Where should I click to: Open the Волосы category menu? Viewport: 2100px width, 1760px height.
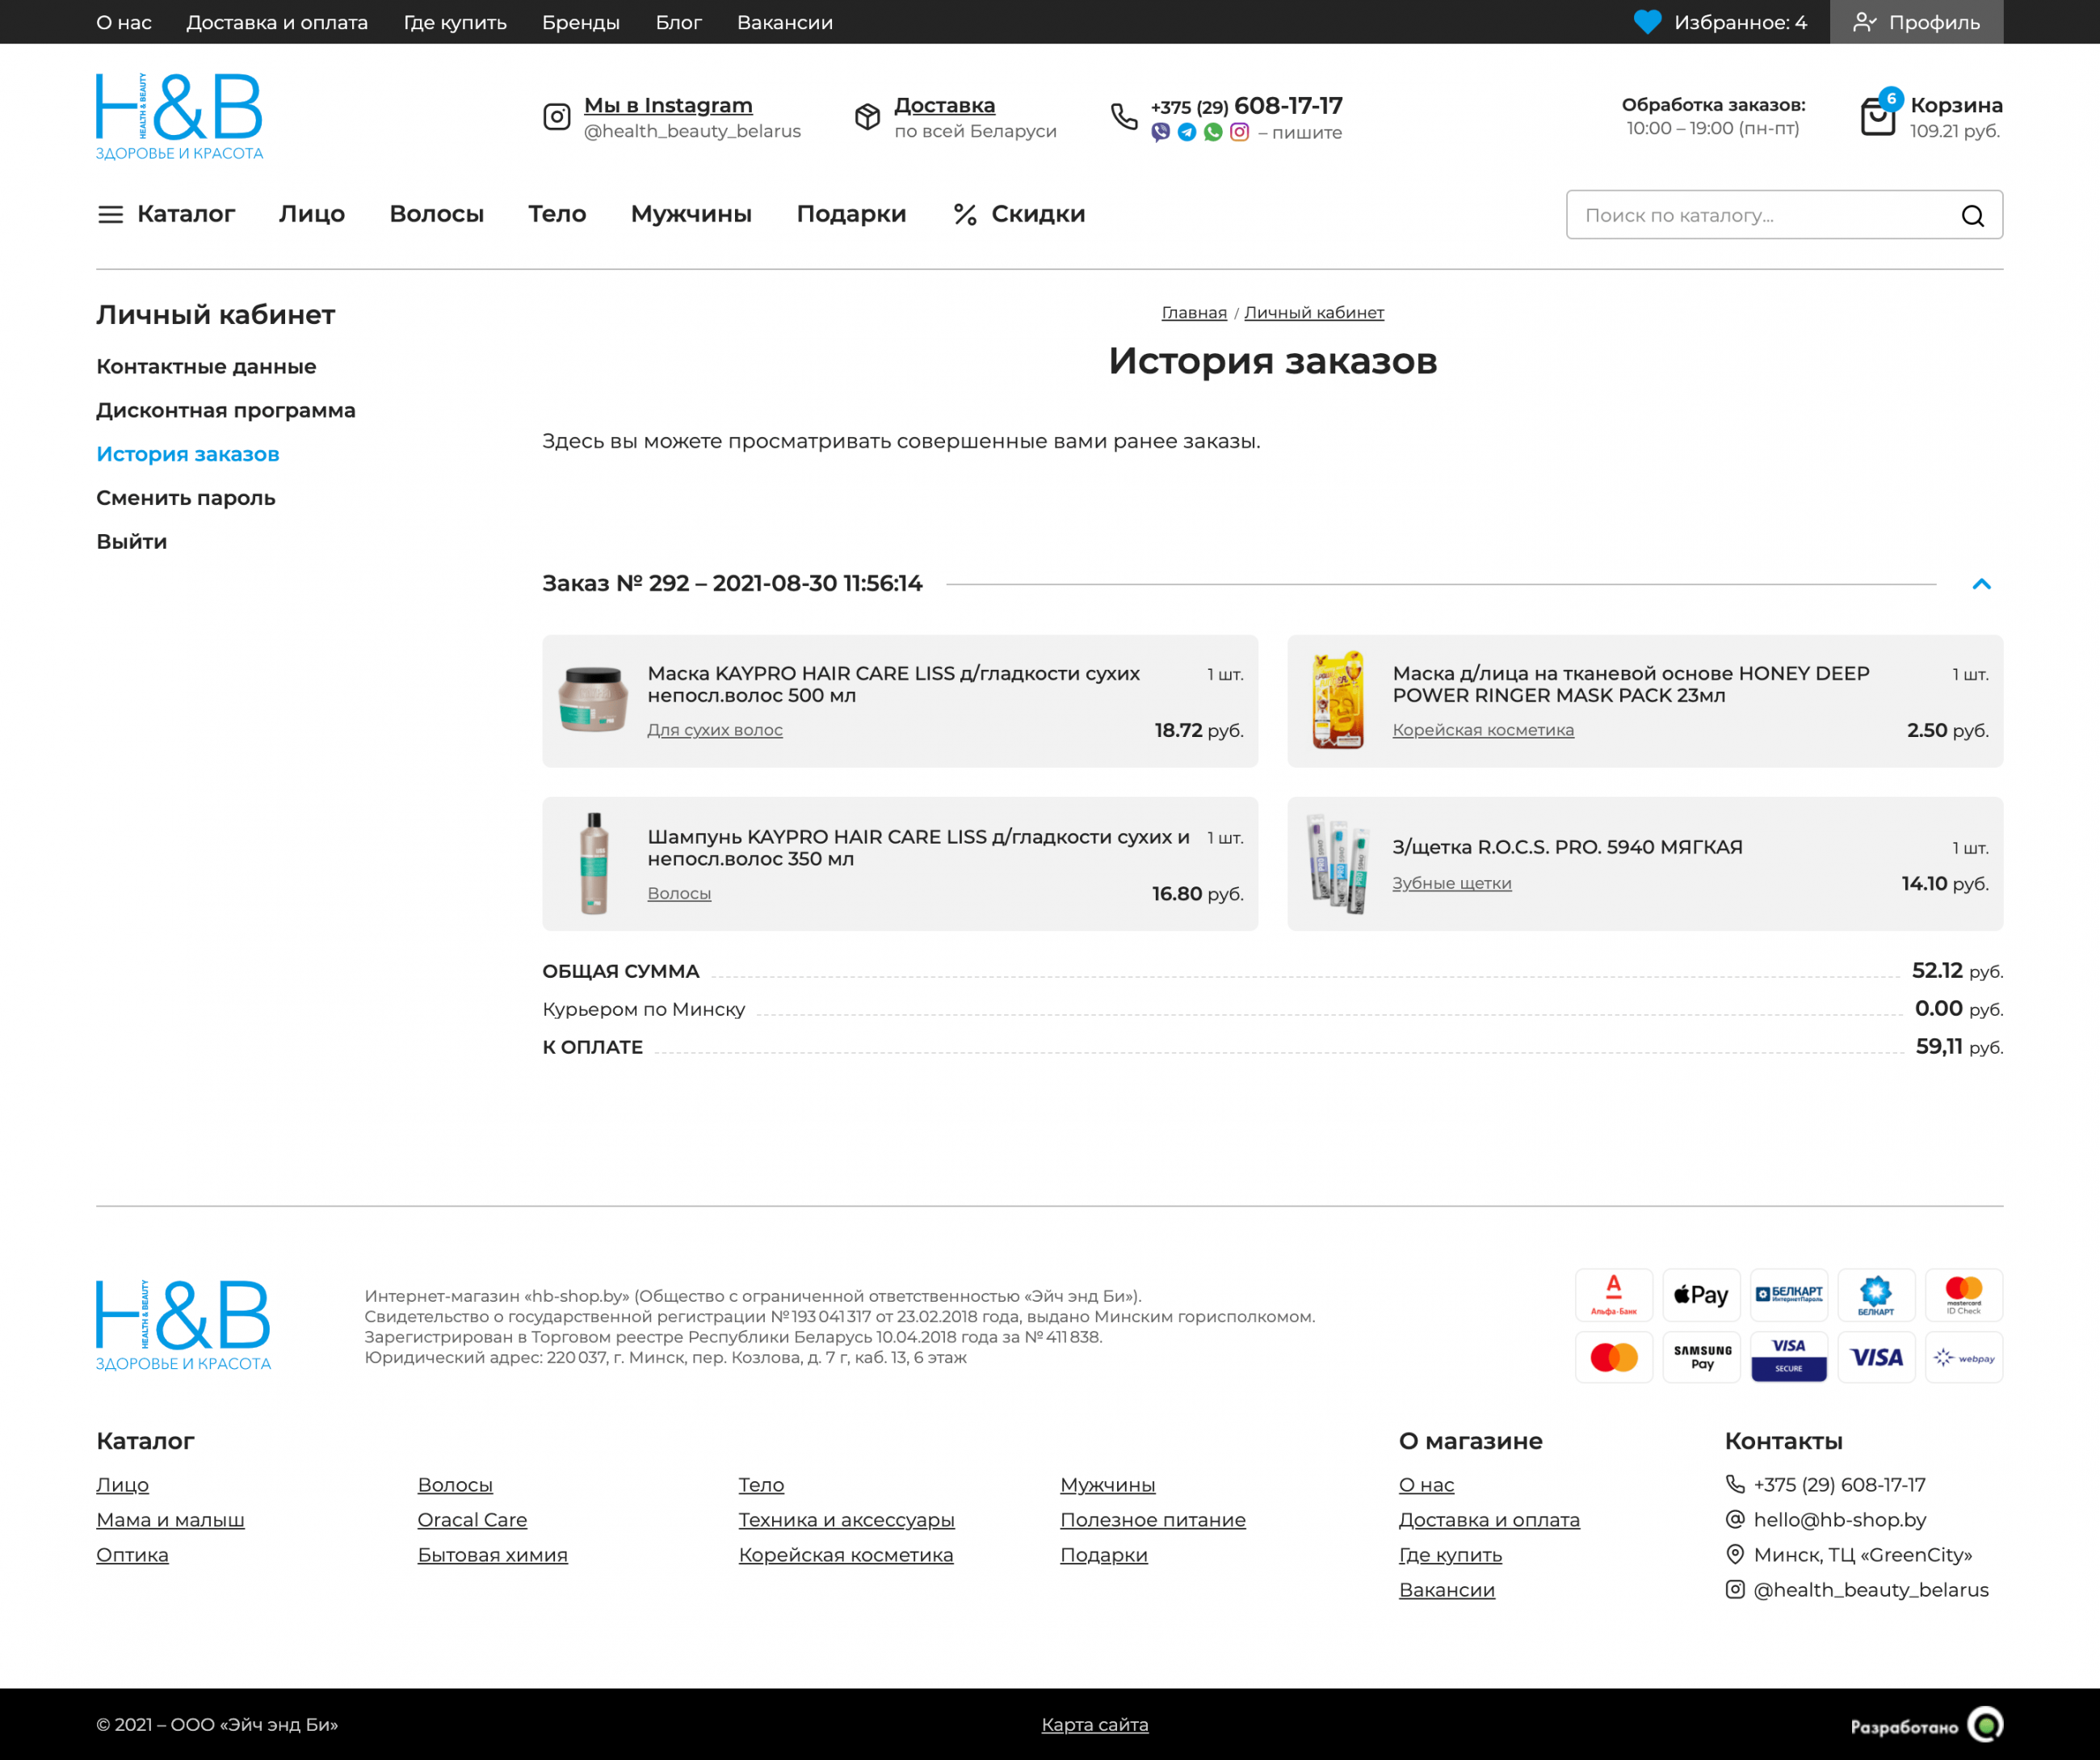coord(437,214)
